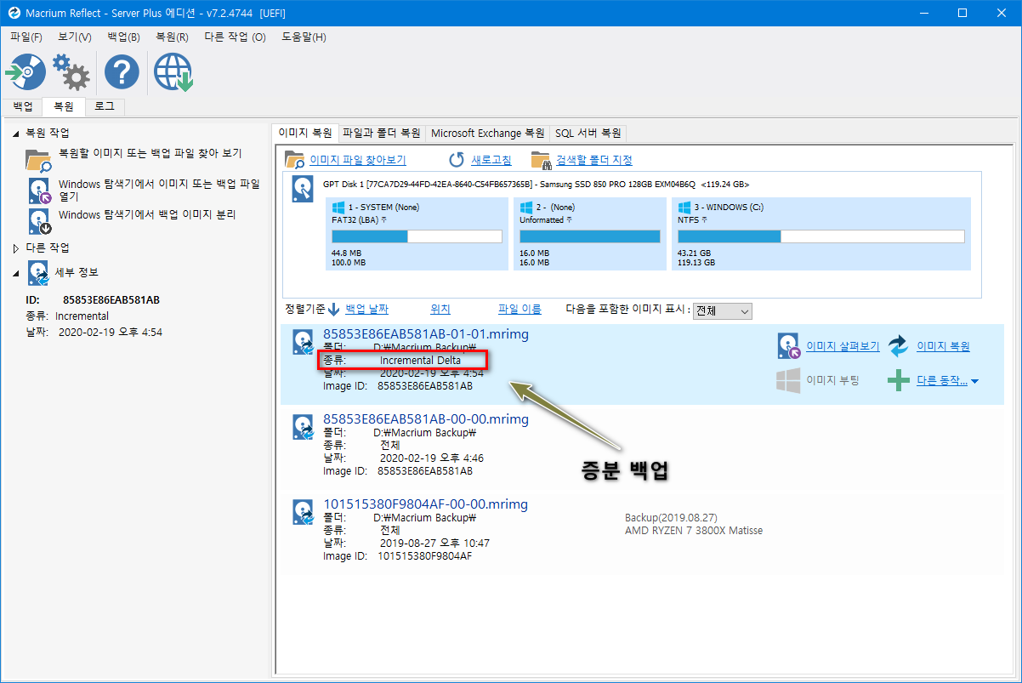Click the 이미지 부팅 Windows logo icon
Viewport: 1022px width, 683px height.
789,380
